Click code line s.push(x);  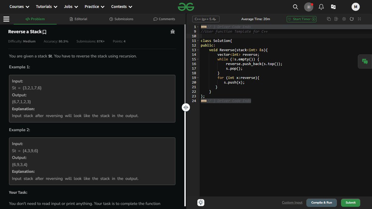coord(234,83)
